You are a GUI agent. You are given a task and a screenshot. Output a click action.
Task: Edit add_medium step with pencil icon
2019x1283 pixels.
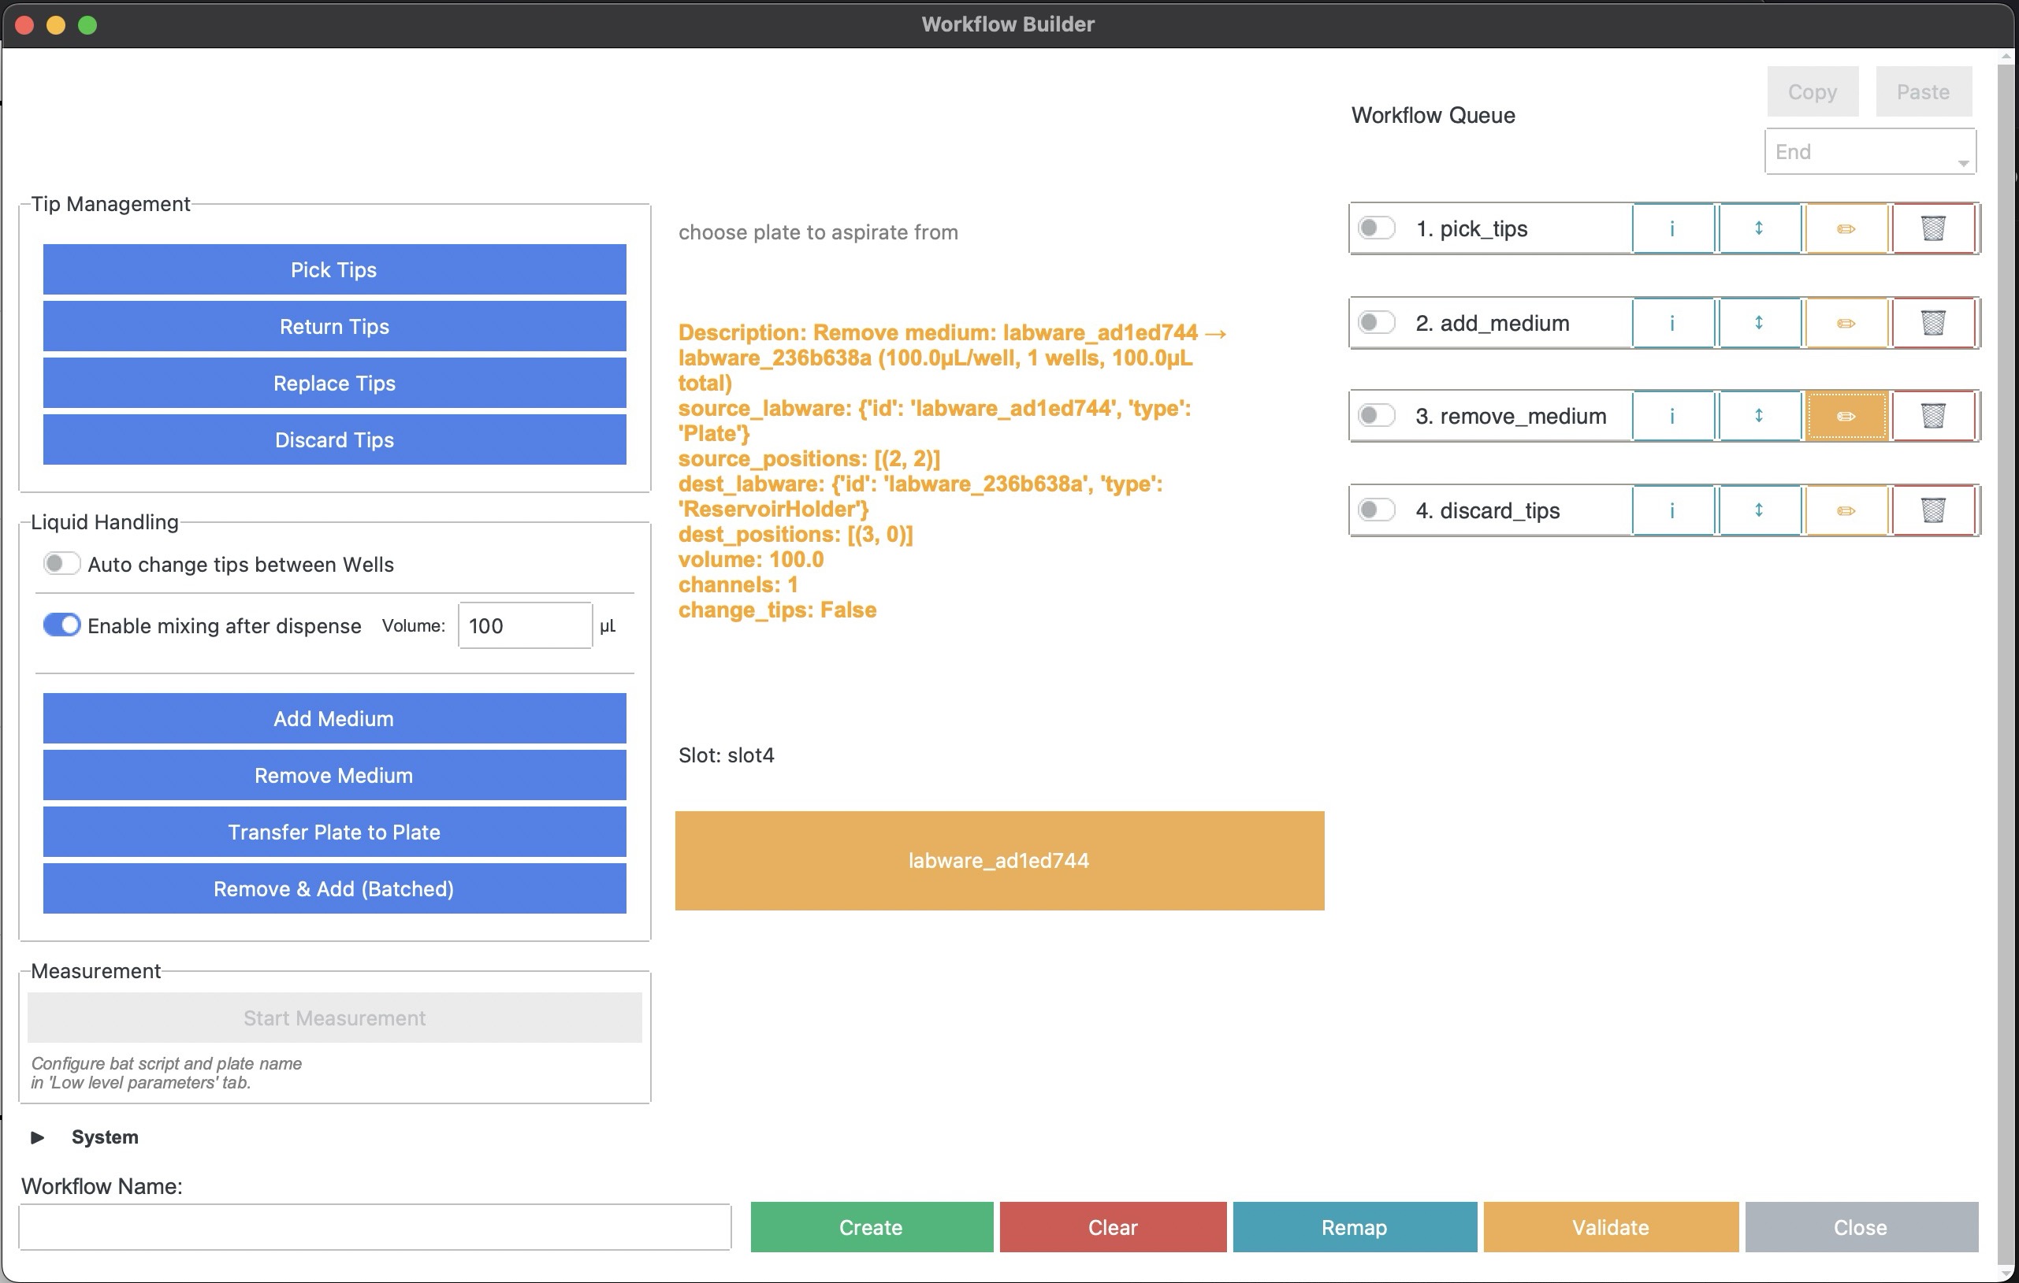1846,323
